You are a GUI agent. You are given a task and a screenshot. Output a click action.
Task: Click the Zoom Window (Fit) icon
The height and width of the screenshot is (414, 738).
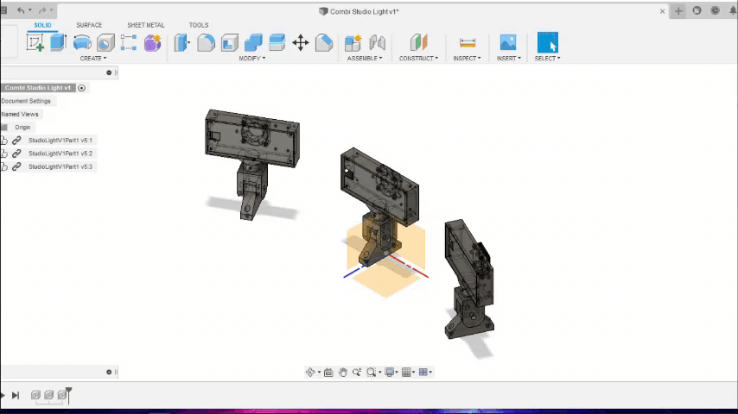[371, 373]
